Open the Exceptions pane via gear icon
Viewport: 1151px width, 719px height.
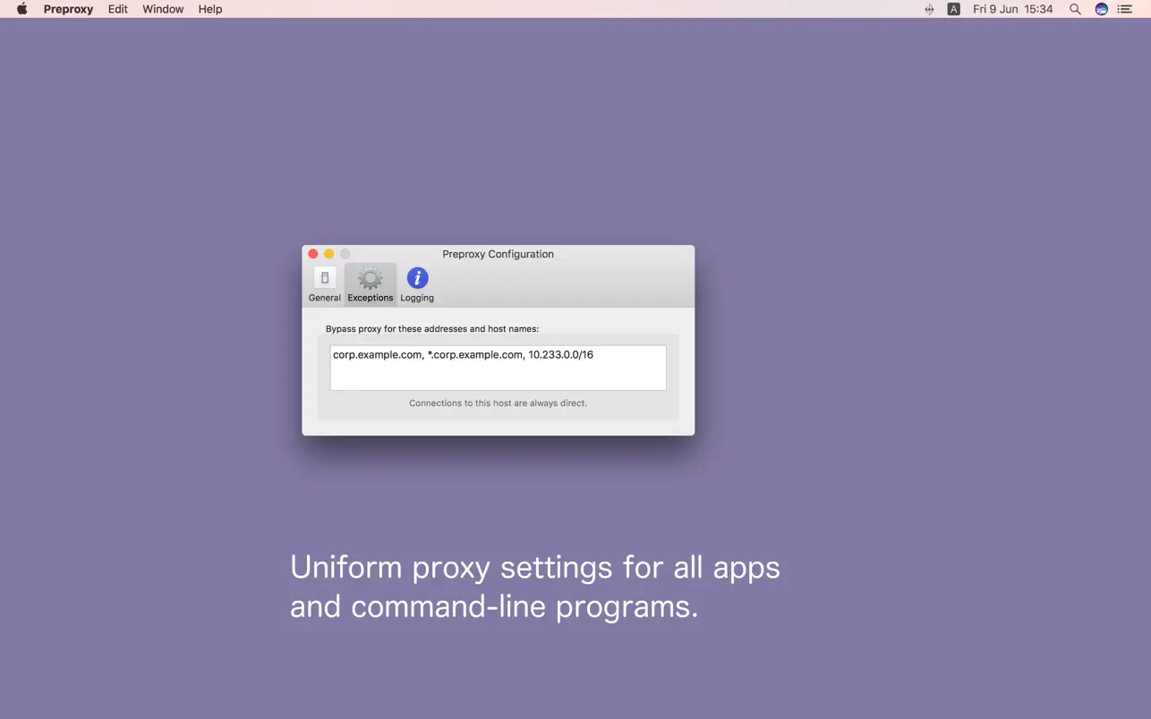370,278
